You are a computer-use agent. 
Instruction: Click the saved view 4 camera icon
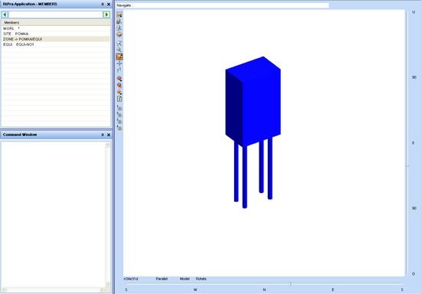pyautogui.click(x=119, y=128)
